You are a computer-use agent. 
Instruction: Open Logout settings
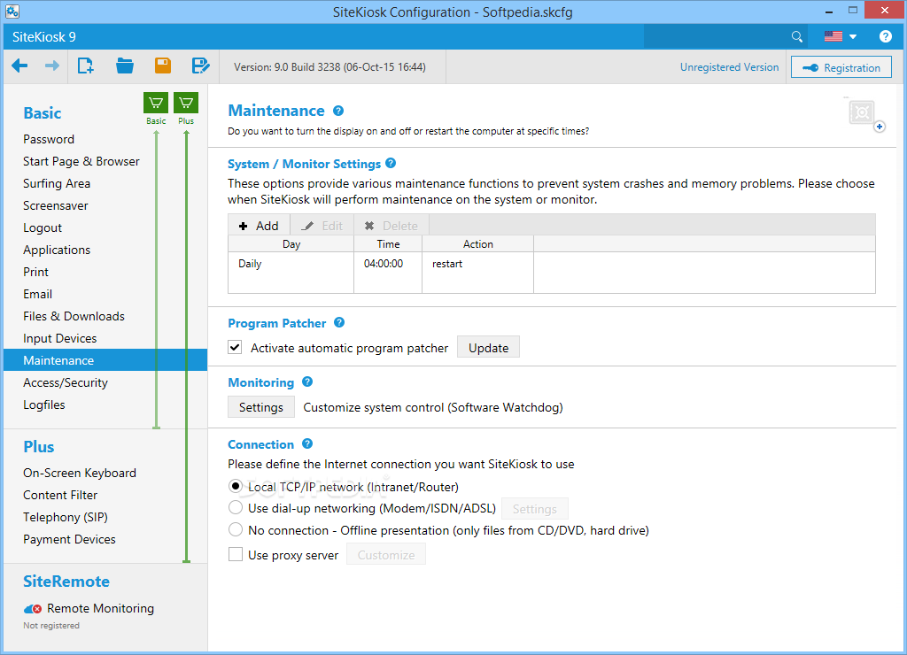[43, 227]
